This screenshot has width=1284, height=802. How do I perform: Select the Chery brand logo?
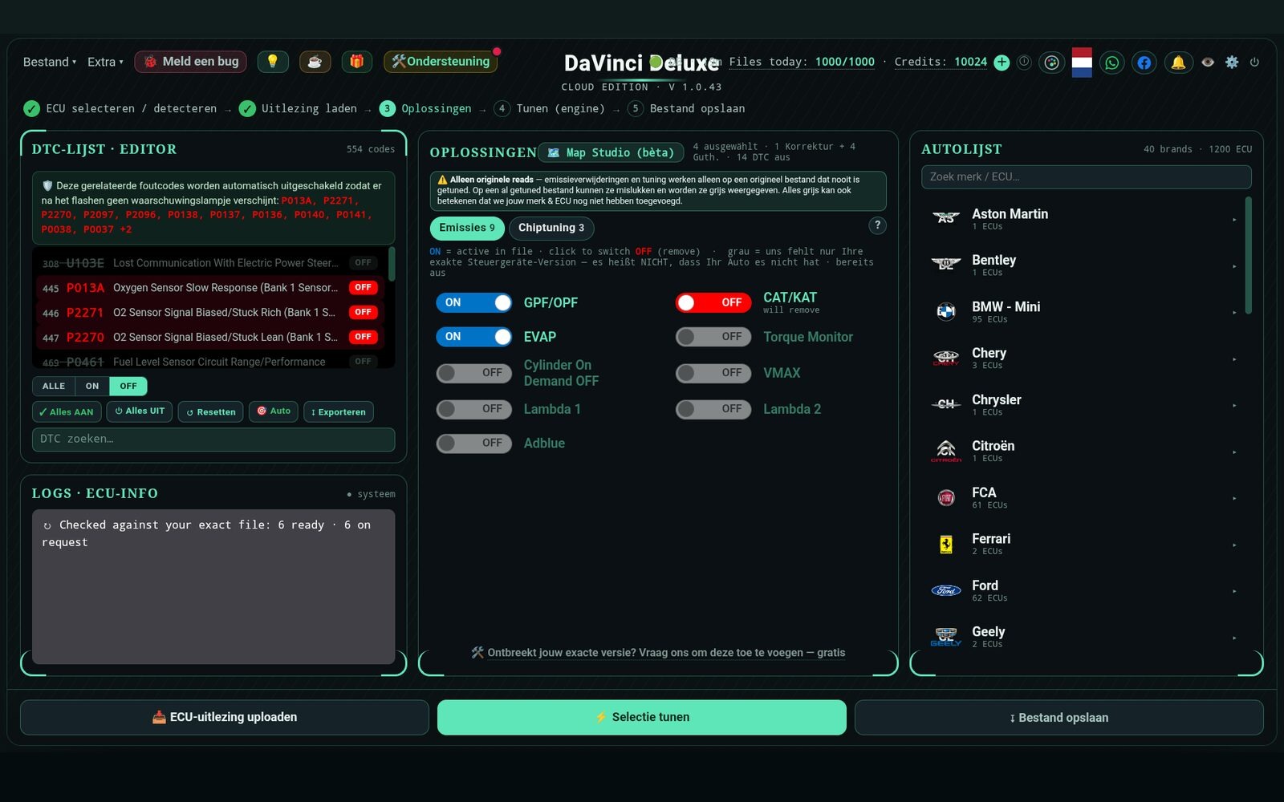coord(946,357)
